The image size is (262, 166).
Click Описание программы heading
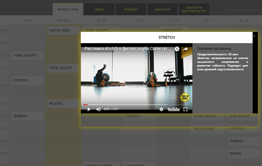point(214,49)
